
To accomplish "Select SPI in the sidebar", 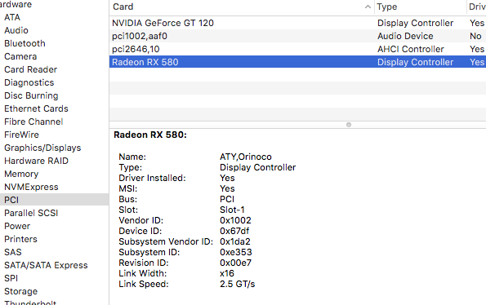I will pos(11,278).
